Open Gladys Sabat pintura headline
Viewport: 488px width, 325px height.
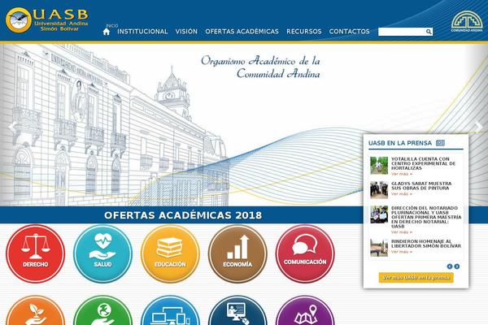pyautogui.click(x=421, y=186)
